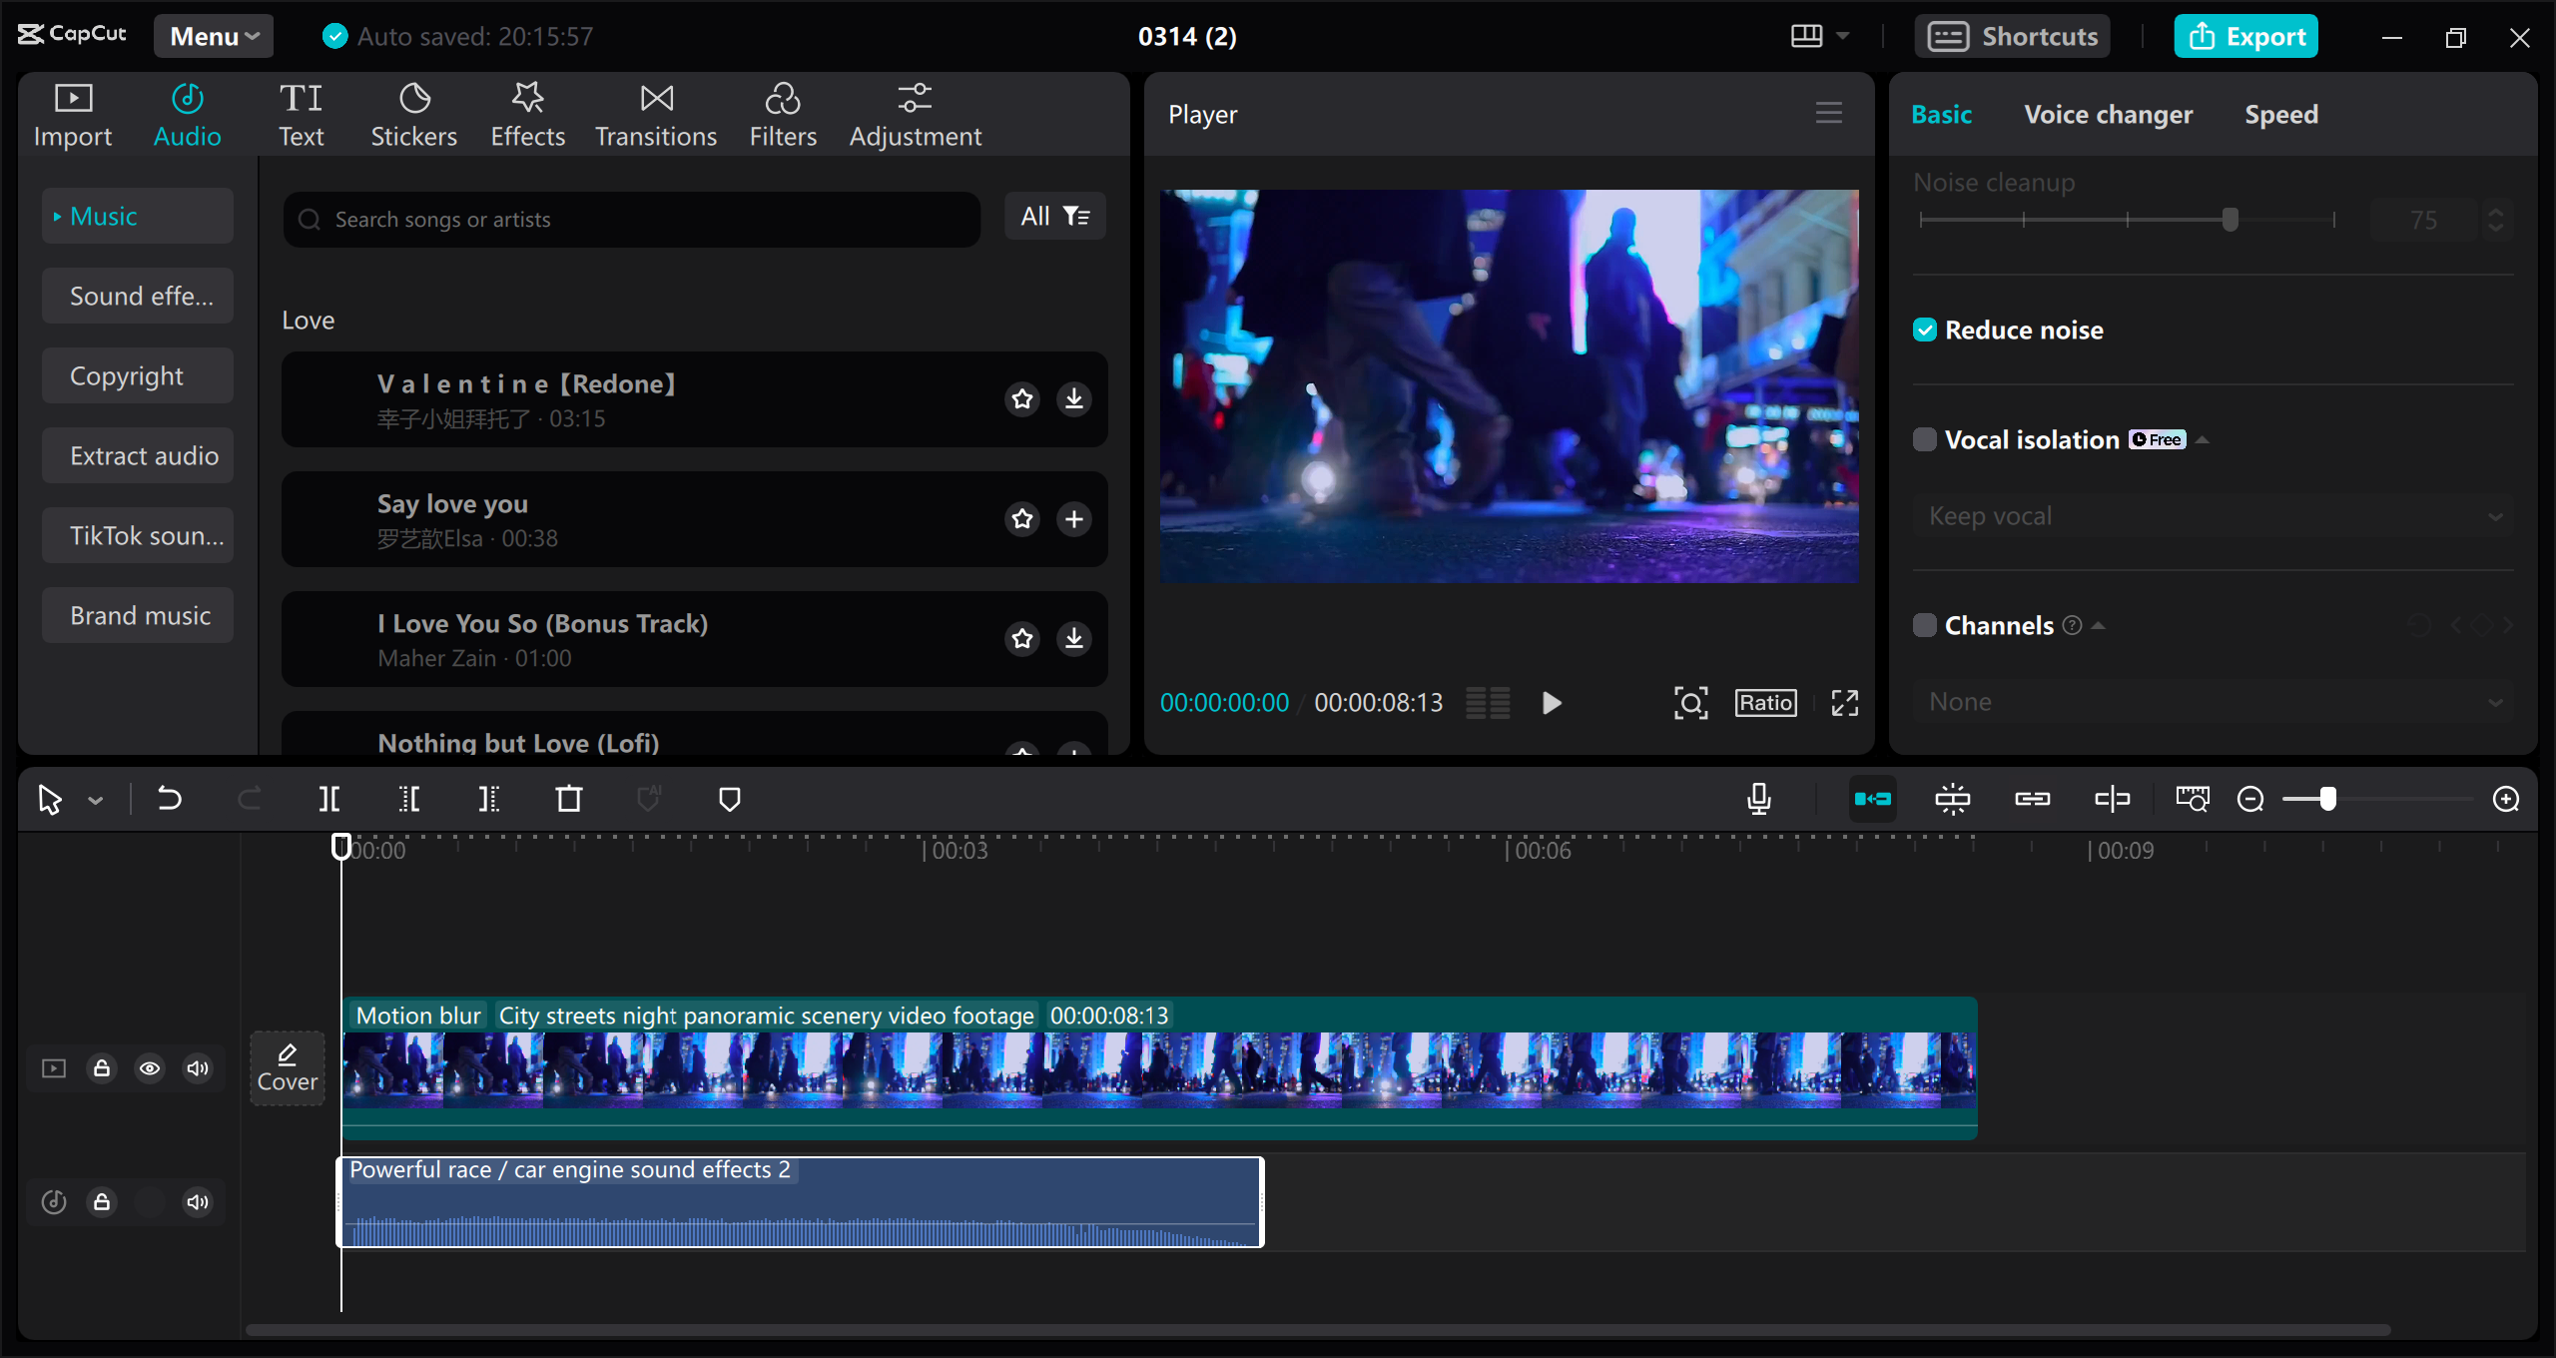
Task: Click the timeline zoom slider handle
Action: (x=2327, y=799)
